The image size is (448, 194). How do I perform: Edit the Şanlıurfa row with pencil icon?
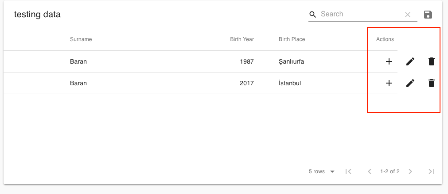click(x=410, y=61)
